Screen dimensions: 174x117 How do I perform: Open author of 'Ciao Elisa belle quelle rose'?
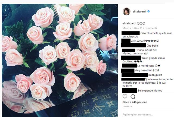[130, 33]
